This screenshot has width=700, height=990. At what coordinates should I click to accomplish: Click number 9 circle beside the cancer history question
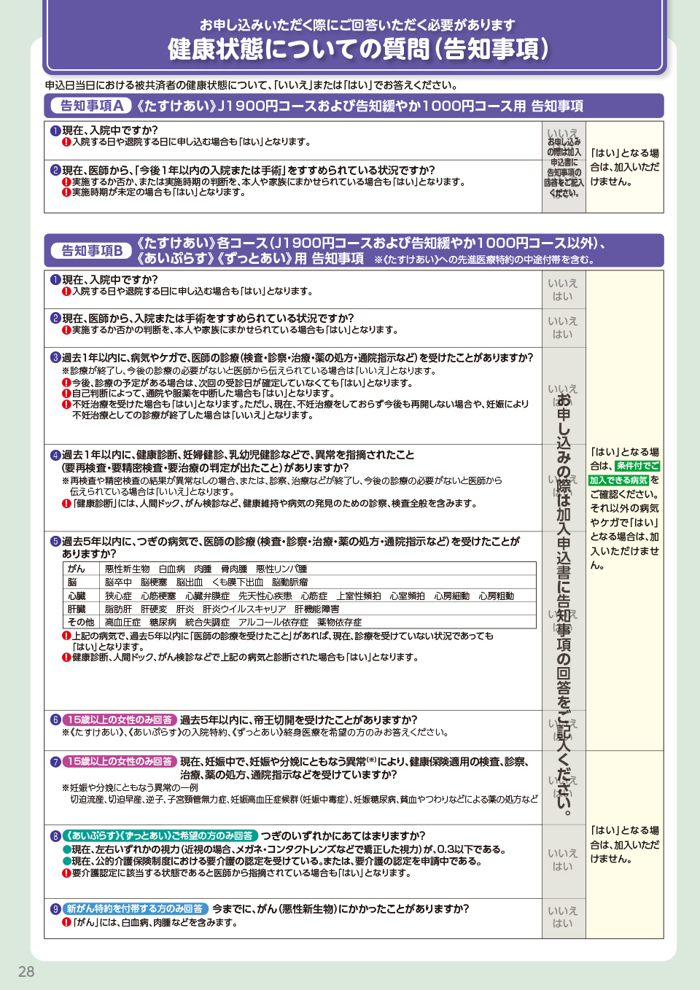click(x=55, y=909)
